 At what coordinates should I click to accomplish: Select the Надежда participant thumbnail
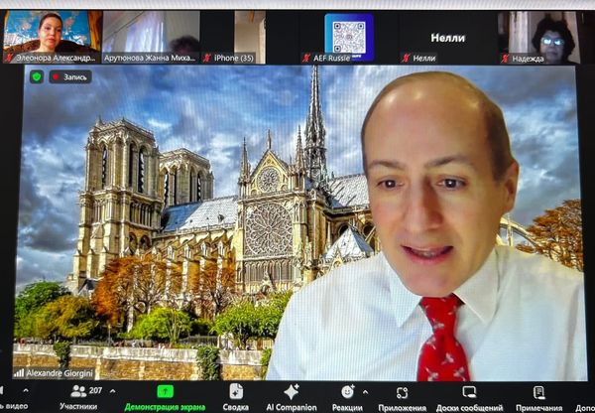(x=540, y=37)
